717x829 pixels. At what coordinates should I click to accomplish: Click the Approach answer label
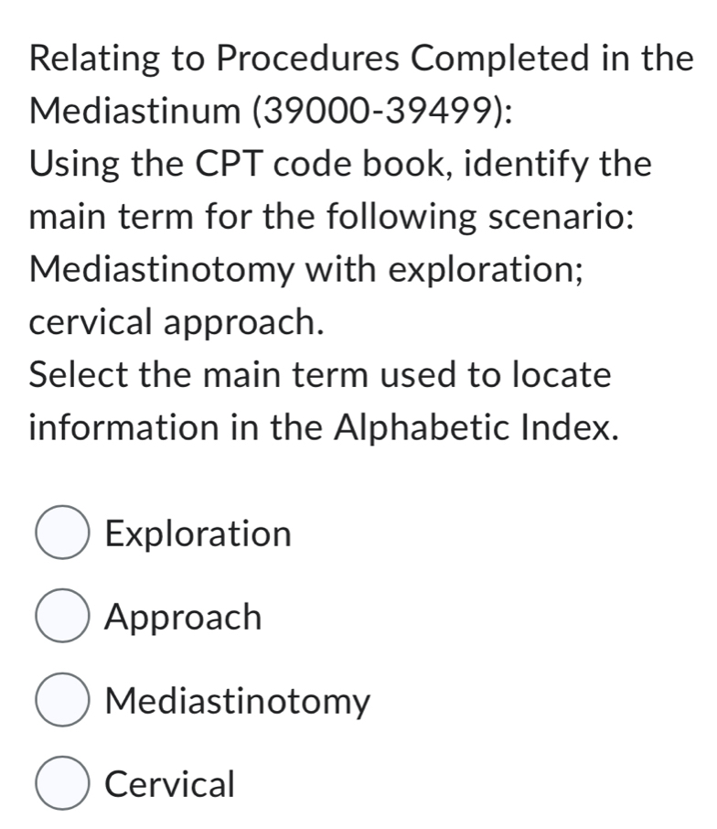[183, 617]
